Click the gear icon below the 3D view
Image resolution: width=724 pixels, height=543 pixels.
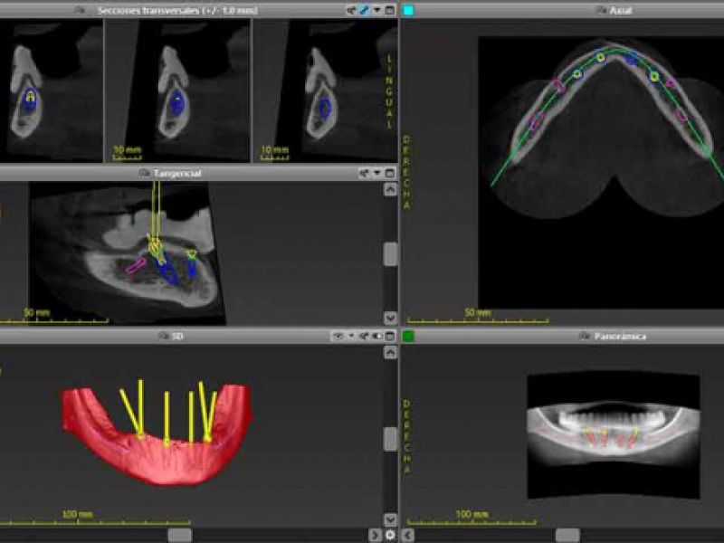pyautogui.click(x=390, y=535)
